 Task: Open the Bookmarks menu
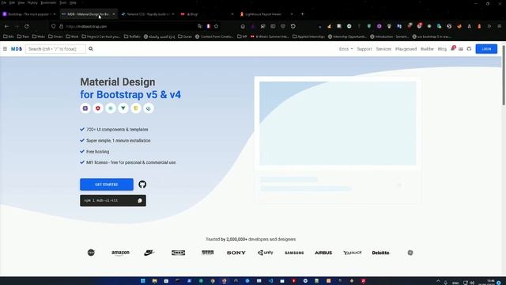[48, 2]
